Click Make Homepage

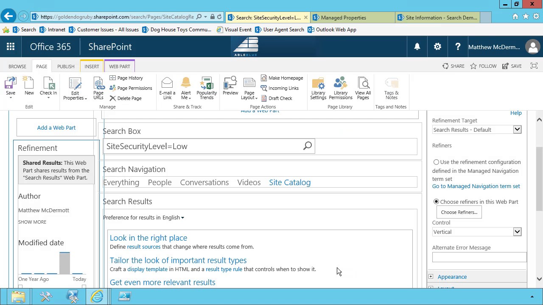point(282,78)
